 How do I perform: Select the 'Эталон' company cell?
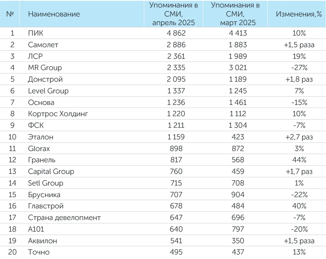(x=41, y=137)
